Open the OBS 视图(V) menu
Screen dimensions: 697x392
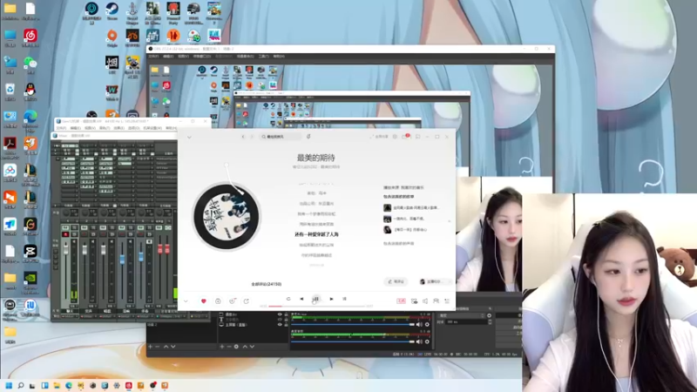click(x=183, y=57)
